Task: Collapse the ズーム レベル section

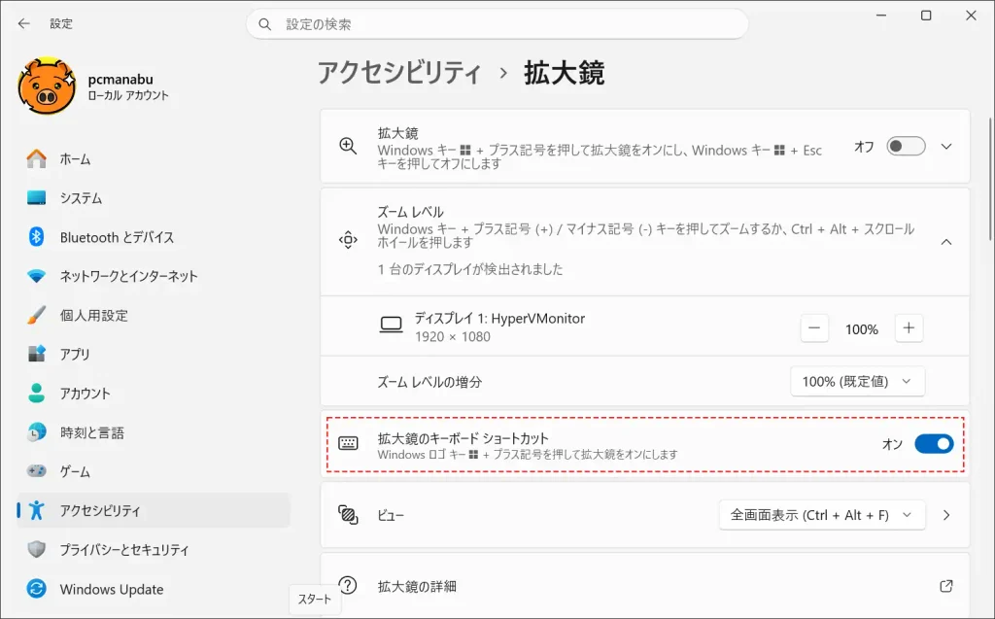Action: click(946, 242)
